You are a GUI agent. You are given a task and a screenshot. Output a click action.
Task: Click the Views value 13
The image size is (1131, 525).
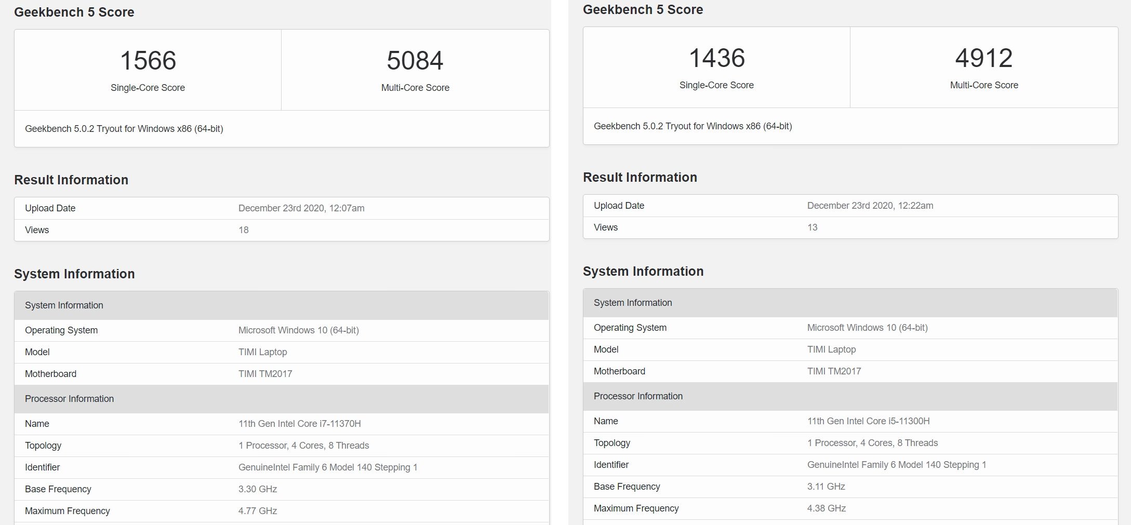coord(813,227)
